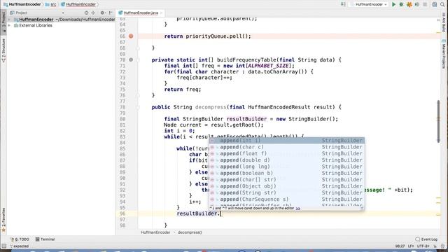The width and height of the screenshot is (448, 252).
Task: Open the Maven Projects side tab
Action: point(444,54)
